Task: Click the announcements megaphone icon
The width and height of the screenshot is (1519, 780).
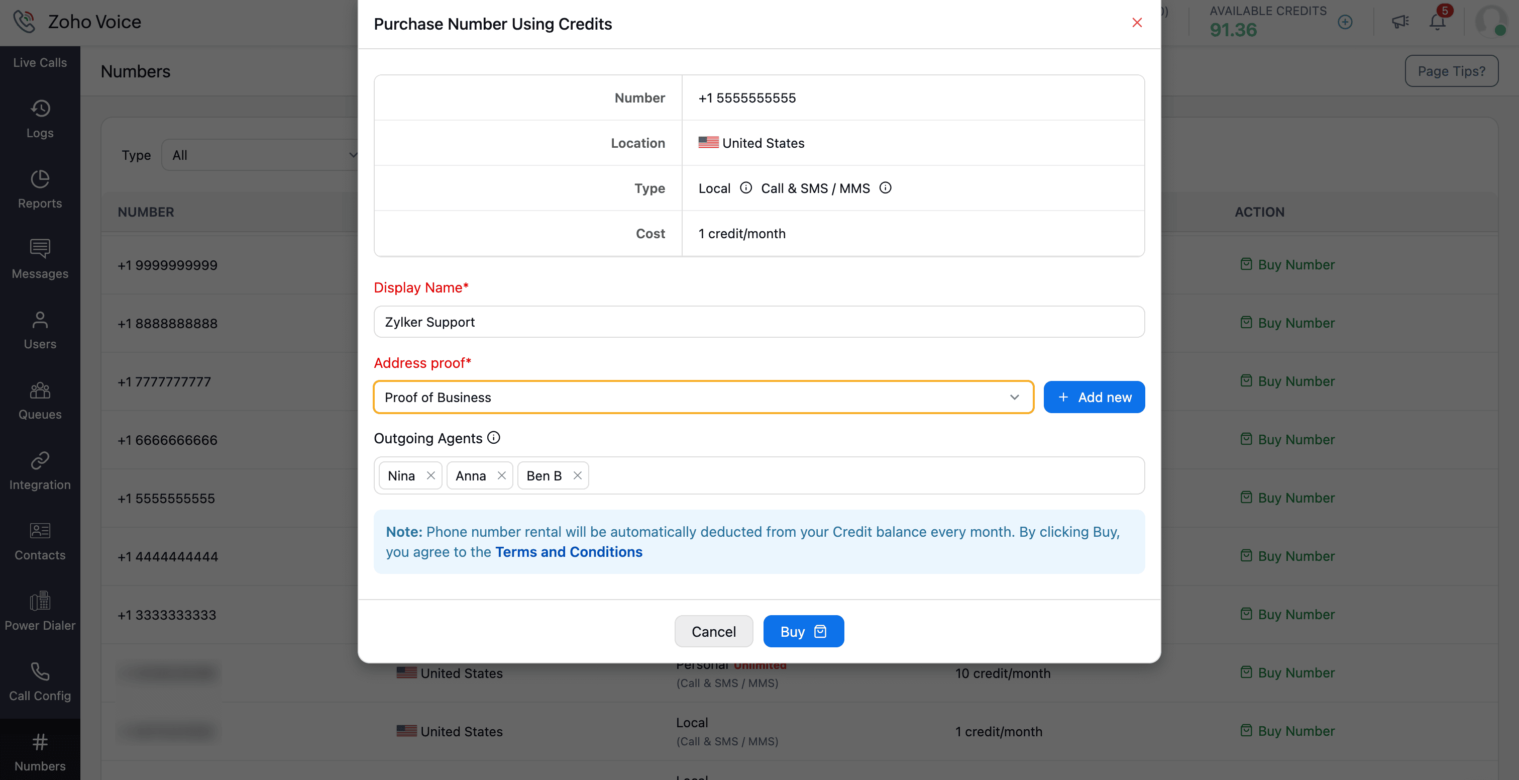Action: coord(1400,23)
